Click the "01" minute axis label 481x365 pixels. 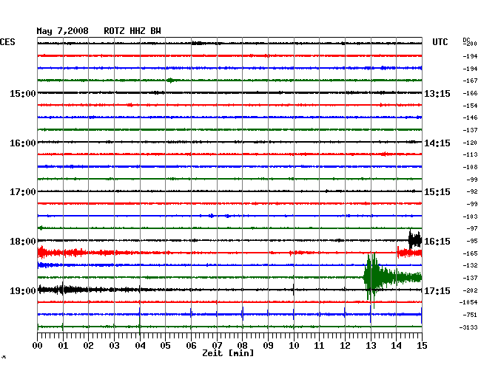point(63,346)
